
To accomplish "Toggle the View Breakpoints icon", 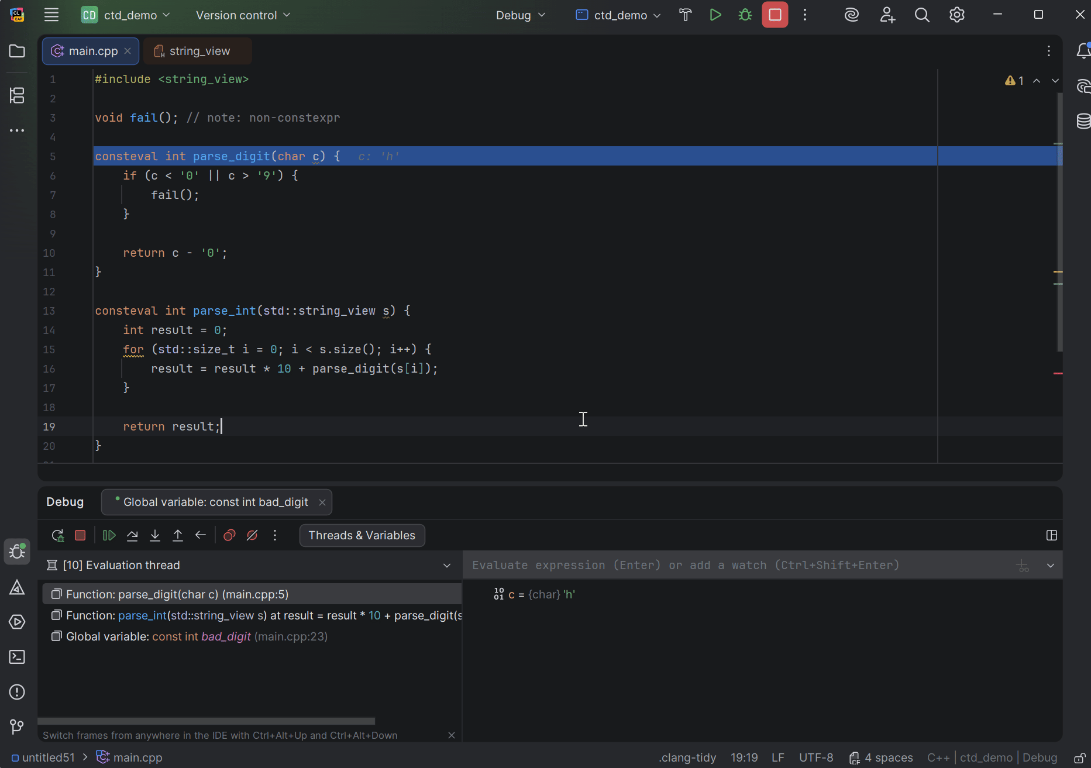I will (229, 535).
